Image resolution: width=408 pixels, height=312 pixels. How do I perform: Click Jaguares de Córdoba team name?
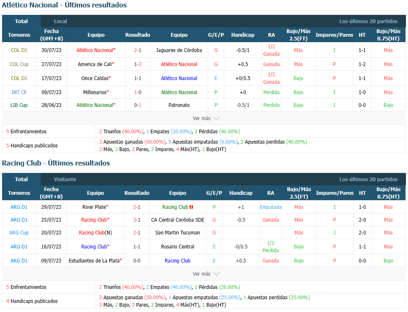point(179,50)
